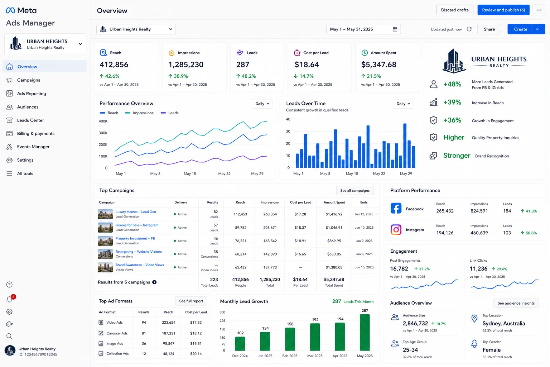Open Performance Overview Daily dropdown

262,104
